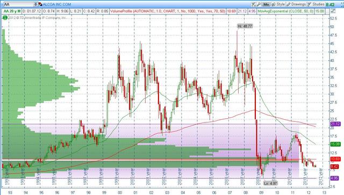Click the green 15.08 EMA price bubble
Image resolution: width=344 pixels, height=195 pixels.
[335, 144]
